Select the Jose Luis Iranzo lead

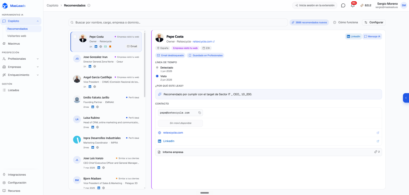coord(106,163)
